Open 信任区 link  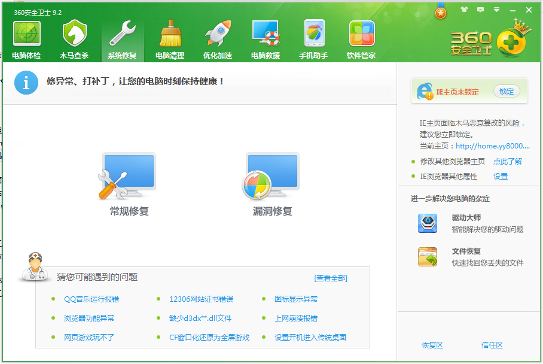point(492,345)
